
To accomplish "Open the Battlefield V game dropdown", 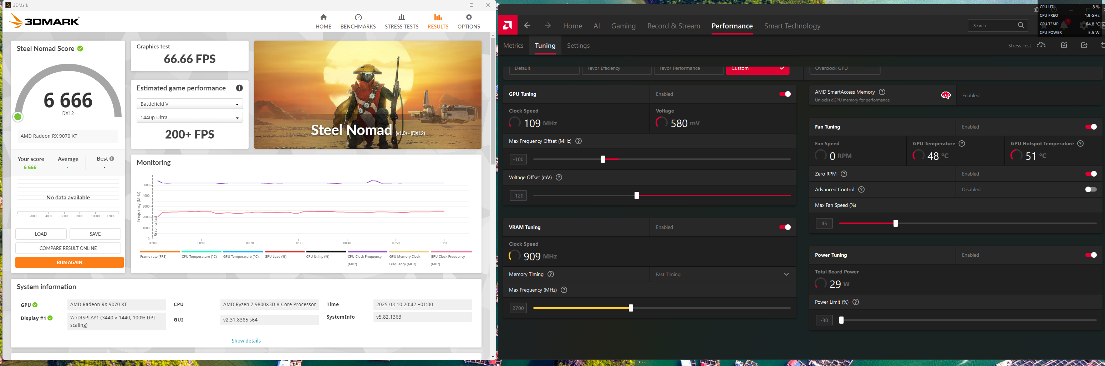I will (x=190, y=104).
